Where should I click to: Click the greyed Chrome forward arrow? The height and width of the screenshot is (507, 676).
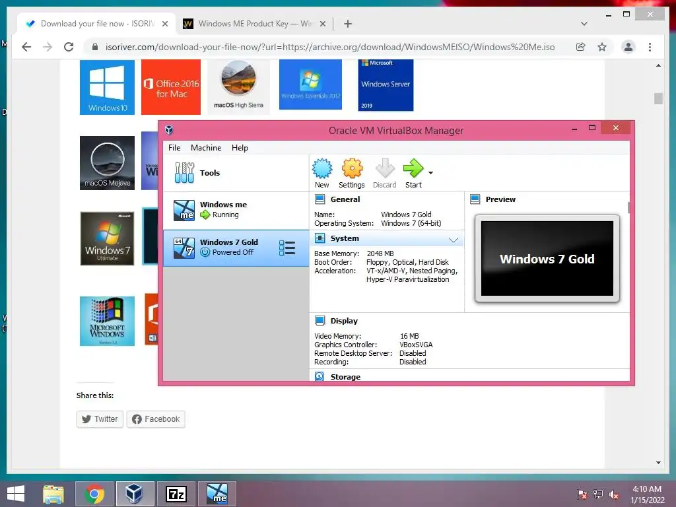click(48, 47)
